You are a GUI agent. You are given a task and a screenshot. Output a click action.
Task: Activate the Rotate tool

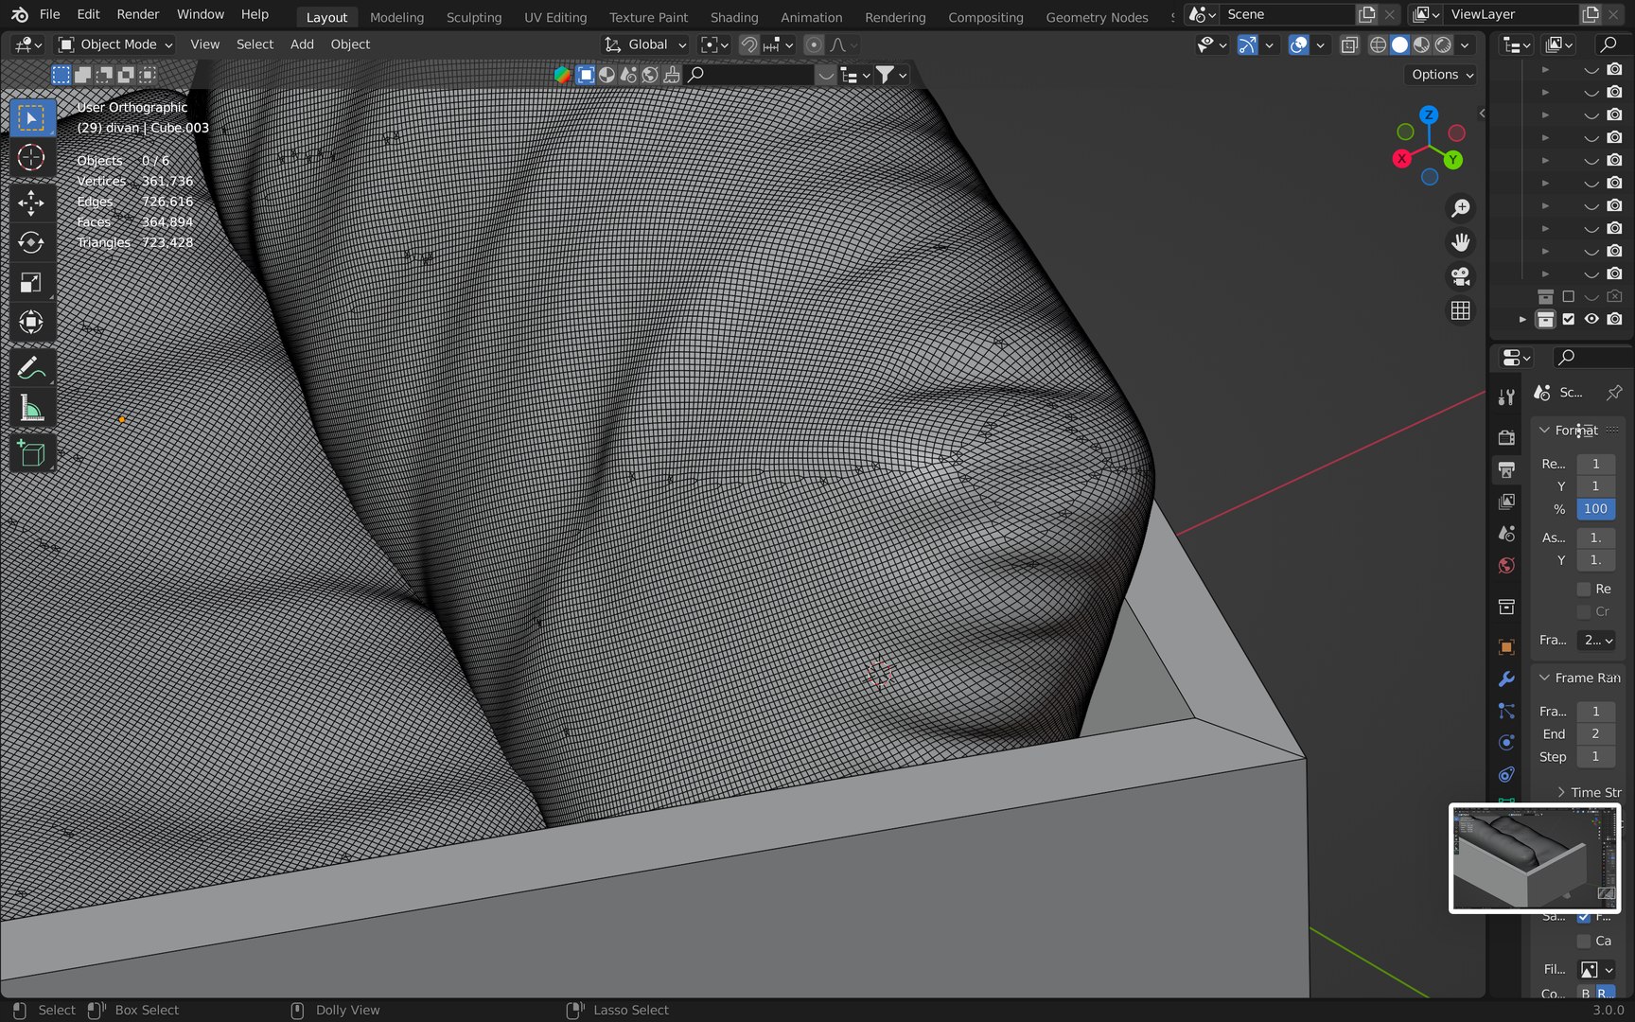coord(31,242)
